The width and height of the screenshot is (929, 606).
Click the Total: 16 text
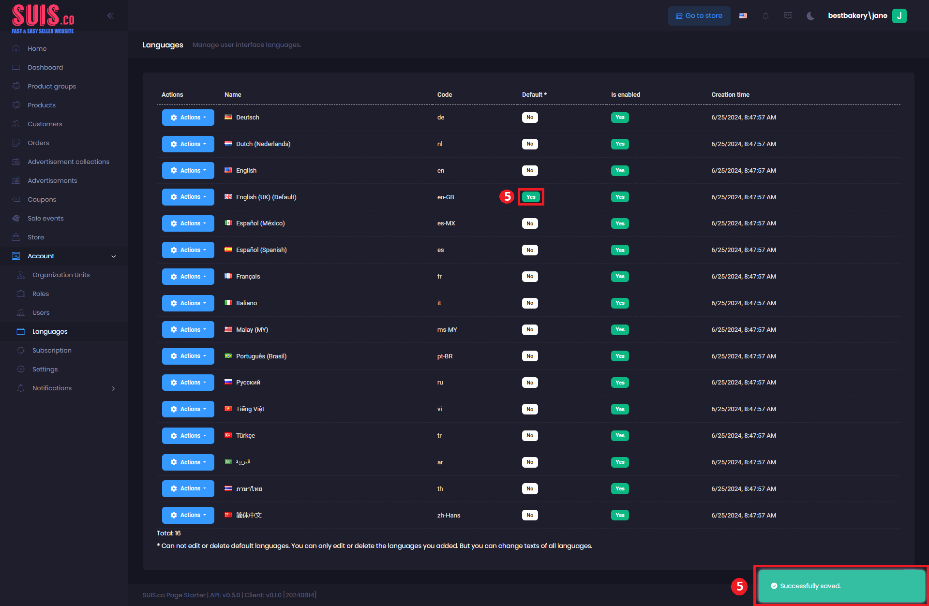pyautogui.click(x=168, y=533)
